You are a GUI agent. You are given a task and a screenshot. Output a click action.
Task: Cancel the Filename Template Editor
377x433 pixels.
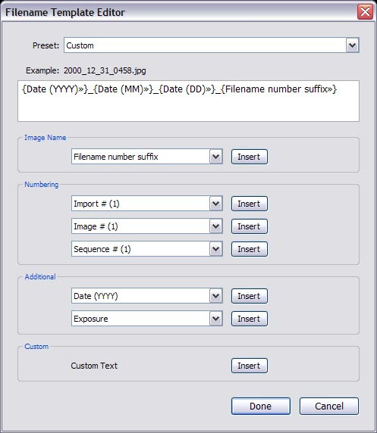coord(329,406)
